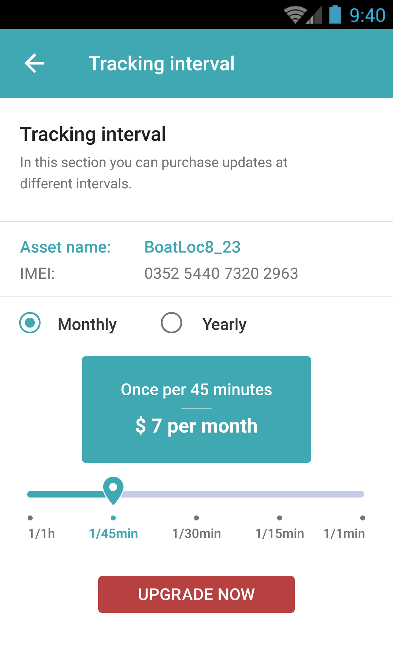This screenshot has width=393, height=655.
Task: Tap the cellular signal icon
Action: pyautogui.click(x=314, y=15)
